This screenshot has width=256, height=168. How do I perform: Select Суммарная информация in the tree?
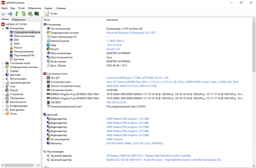point(25,32)
